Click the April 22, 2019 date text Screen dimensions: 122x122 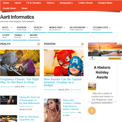63,90
